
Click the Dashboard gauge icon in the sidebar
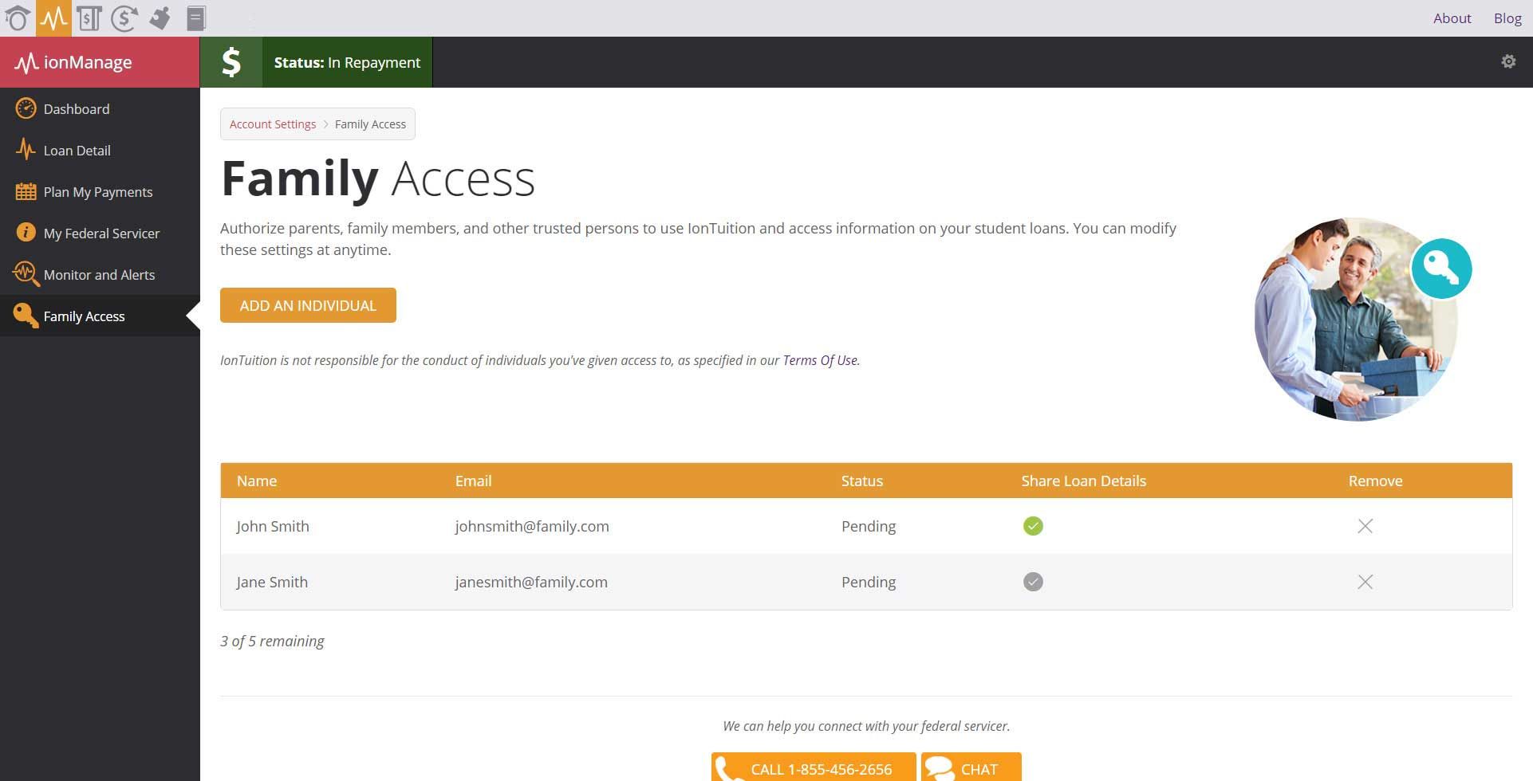[x=26, y=108]
